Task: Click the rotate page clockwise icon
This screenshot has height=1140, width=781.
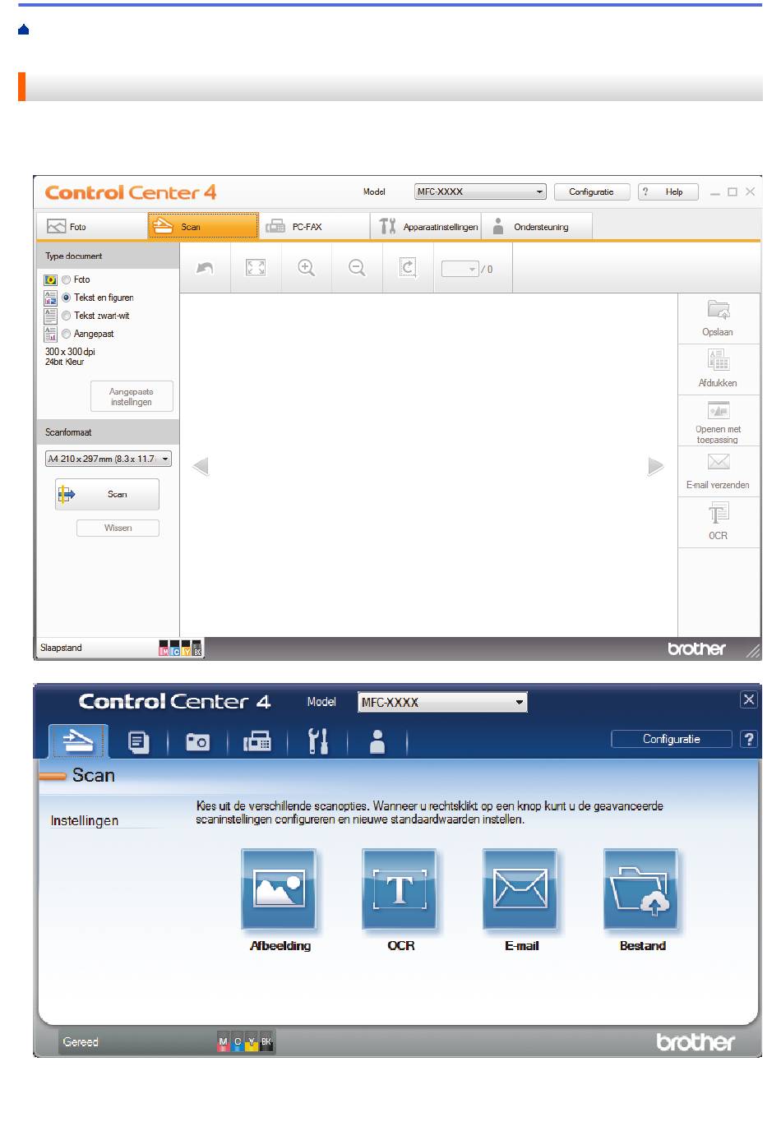Action: pyautogui.click(x=408, y=268)
